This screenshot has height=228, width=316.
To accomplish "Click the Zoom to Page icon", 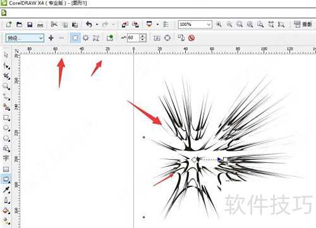I will pyautogui.click(x=260, y=25).
